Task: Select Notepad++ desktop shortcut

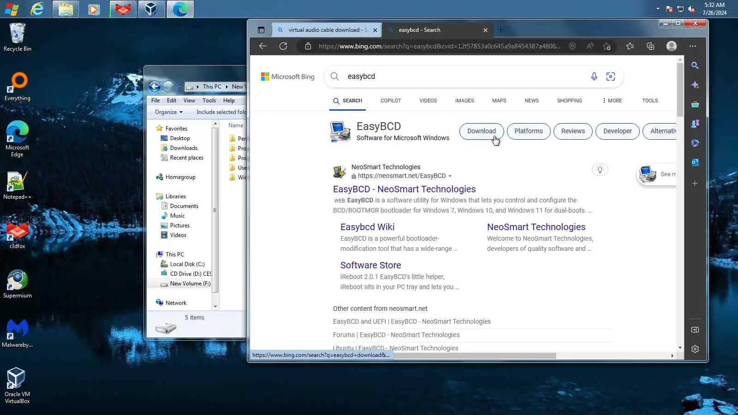Action: point(18,186)
